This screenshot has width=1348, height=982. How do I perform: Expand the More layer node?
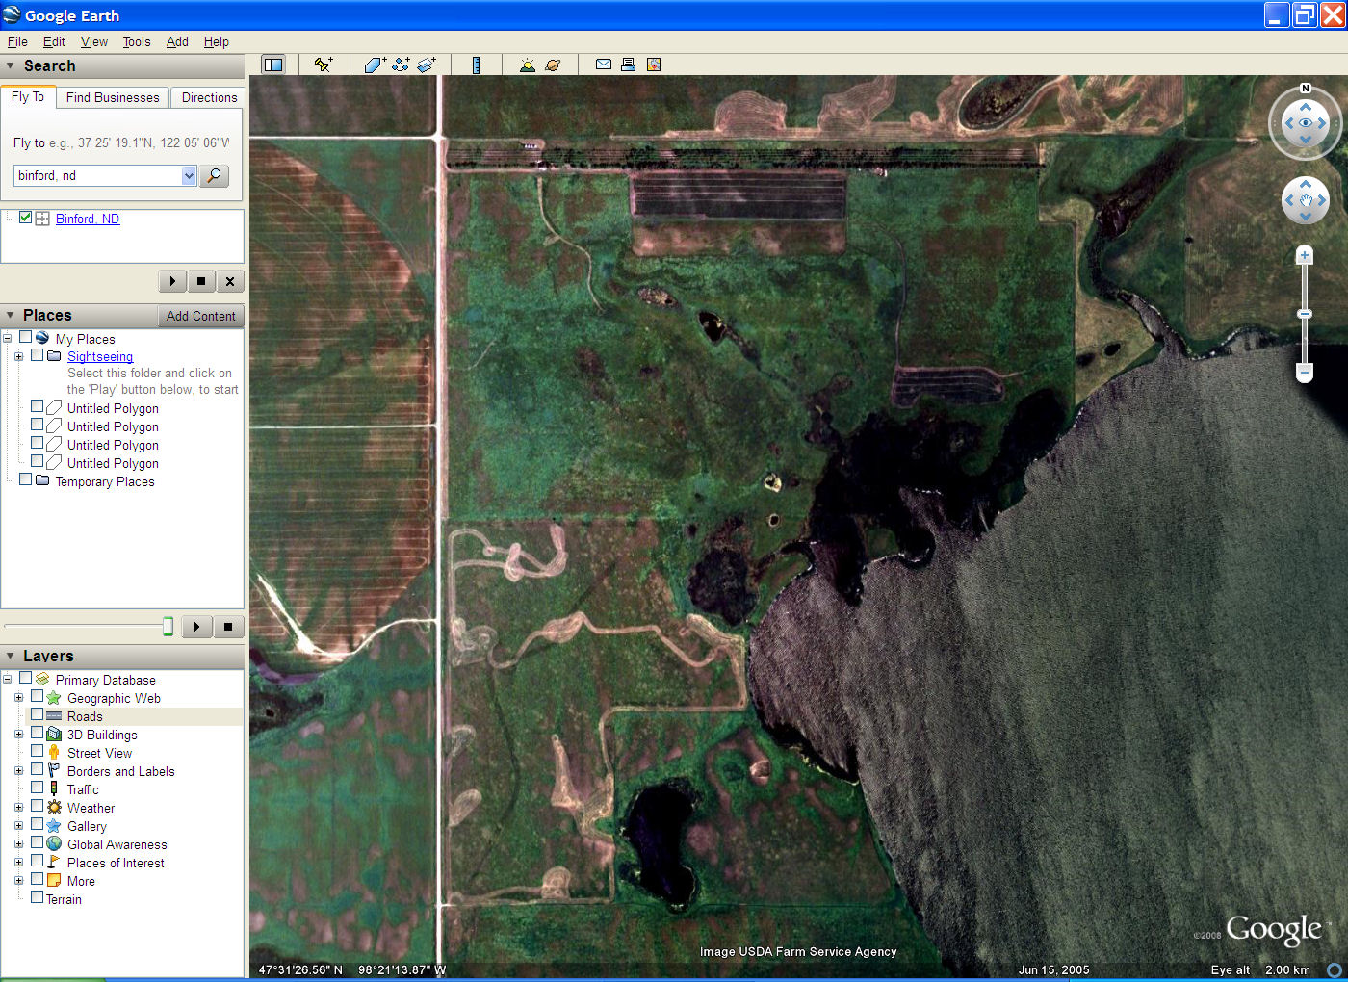coord(18,881)
